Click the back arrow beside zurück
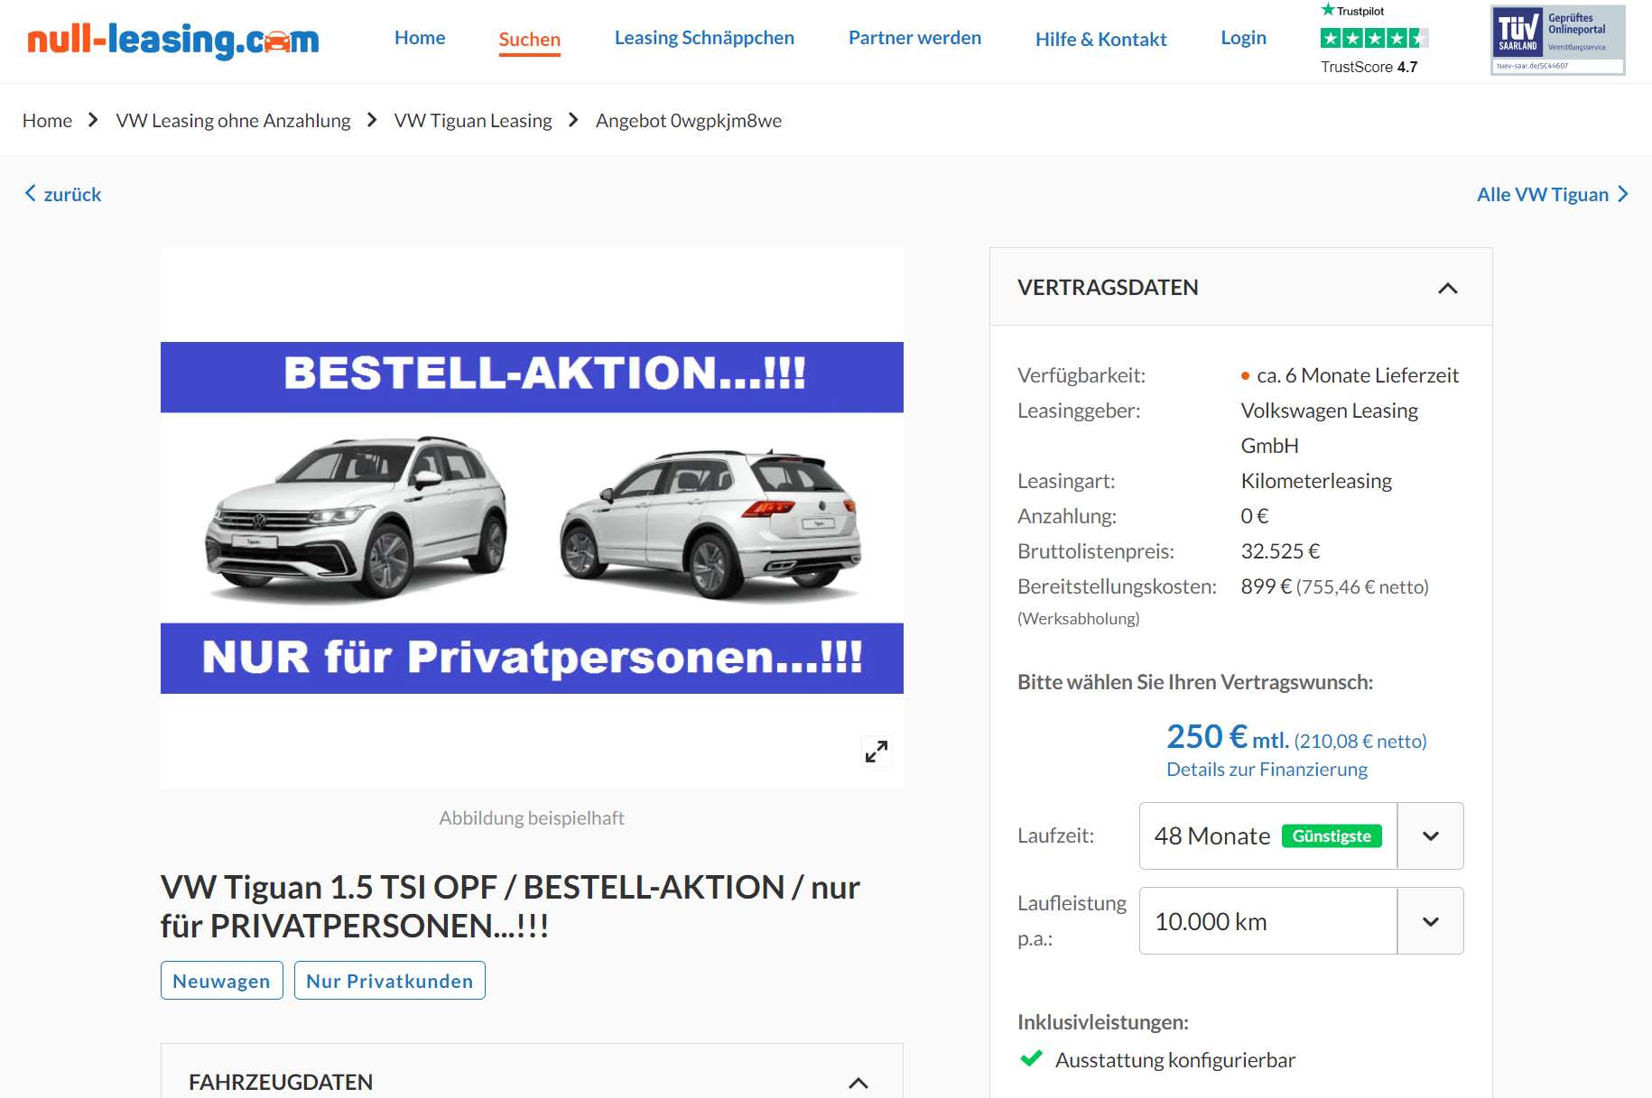Image resolution: width=1652 pixels, height=1098 pixels. 31,193
